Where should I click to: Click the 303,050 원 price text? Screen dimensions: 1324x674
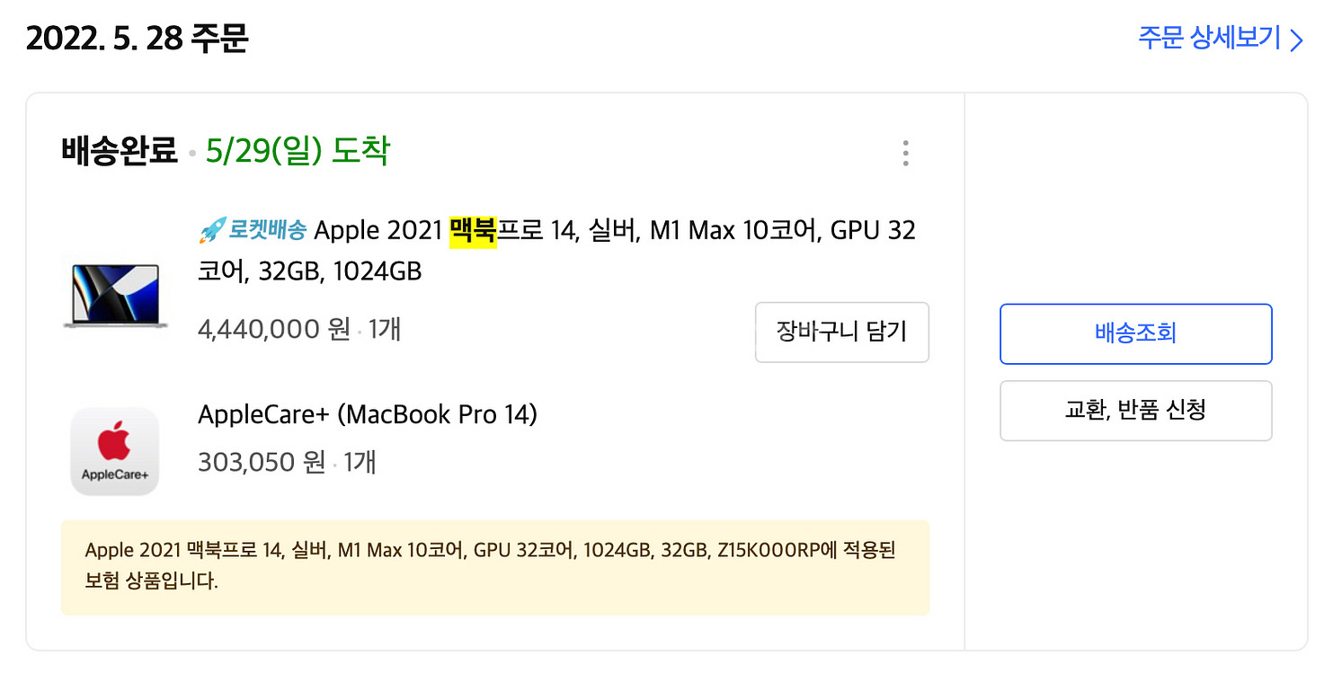click(262, 462)
